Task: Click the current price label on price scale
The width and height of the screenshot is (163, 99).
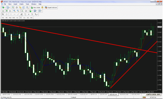Action: coord(160,27)
